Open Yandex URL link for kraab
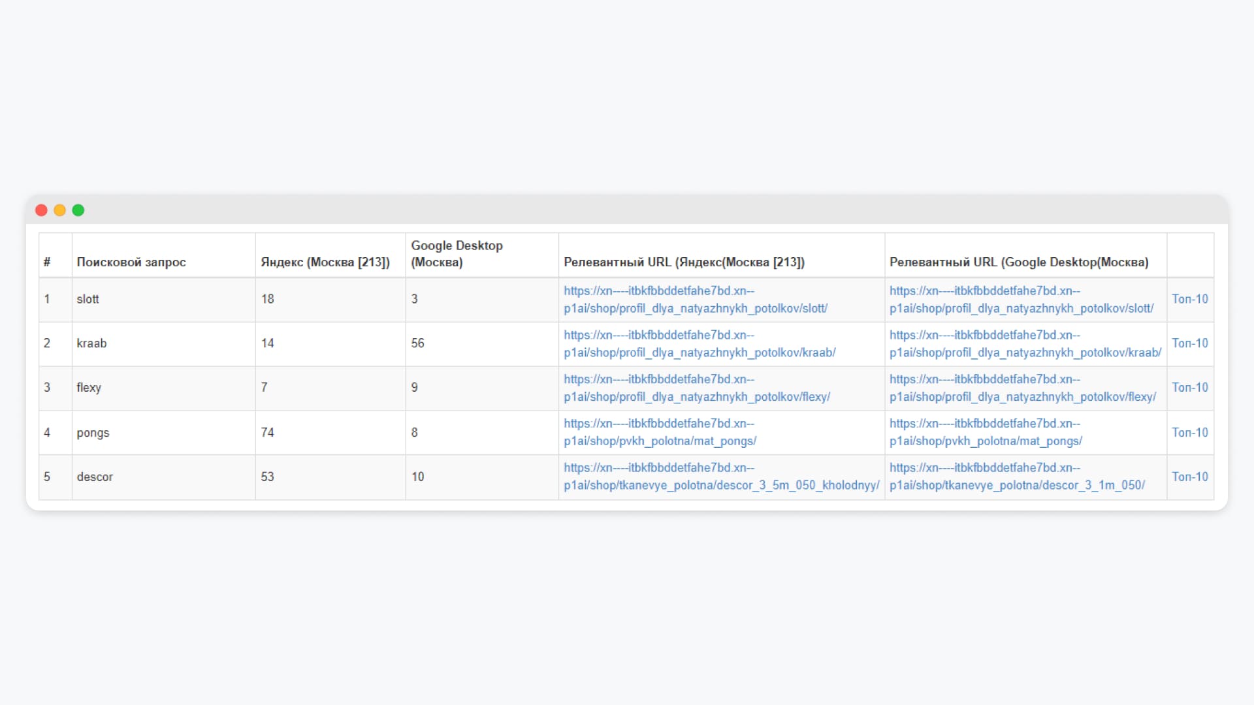This screenshot has width=1254, height=705. [x=699, y=343]
